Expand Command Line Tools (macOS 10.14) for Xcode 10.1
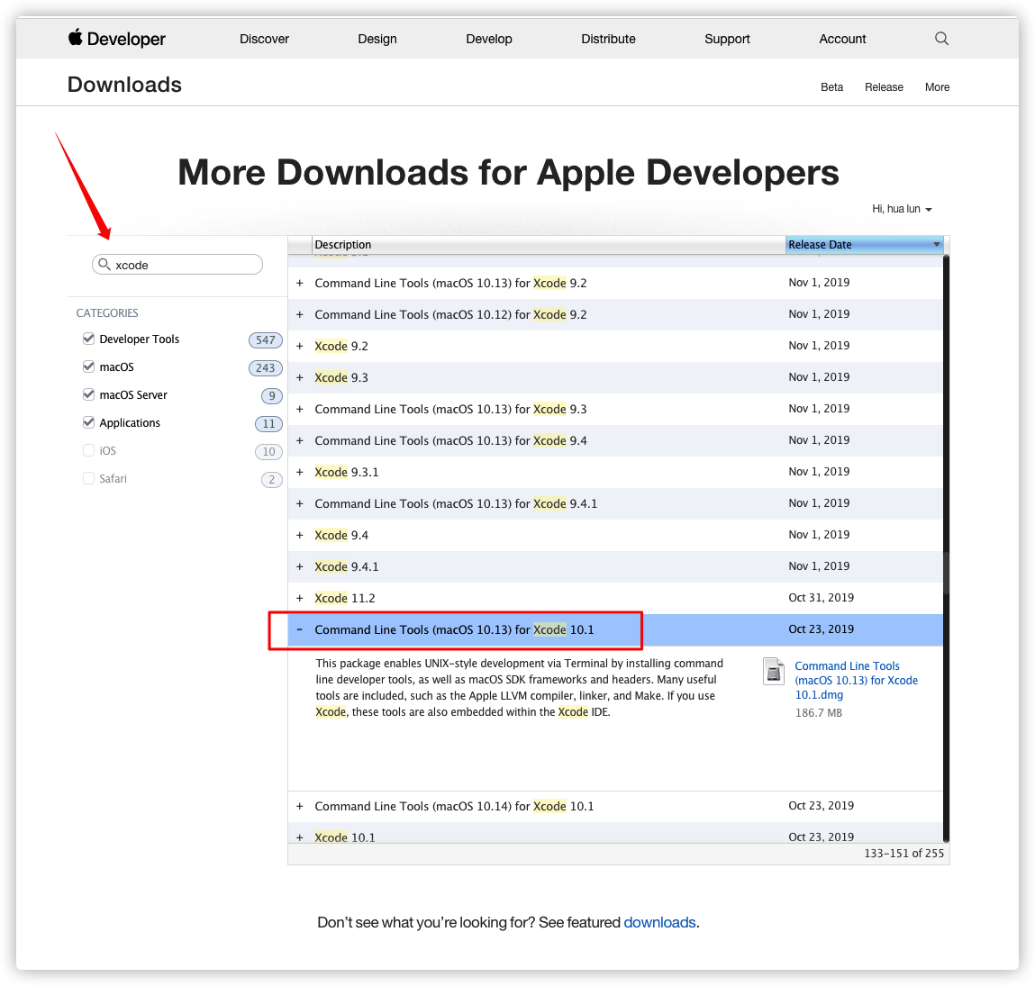Viewport: 1035px width, 986px height. point(300,807)
